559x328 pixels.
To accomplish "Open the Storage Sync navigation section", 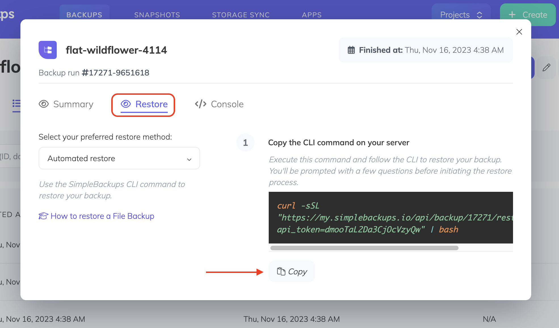I will [x=241, y=14].
